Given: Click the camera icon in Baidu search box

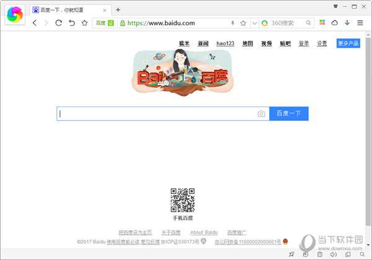Looking at the screenshot, I should (261, 114).
